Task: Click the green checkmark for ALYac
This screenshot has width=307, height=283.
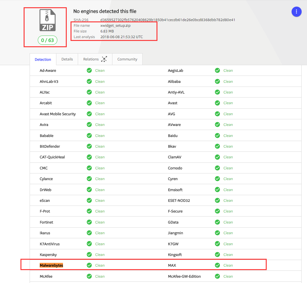Action: tap(89, 92)
